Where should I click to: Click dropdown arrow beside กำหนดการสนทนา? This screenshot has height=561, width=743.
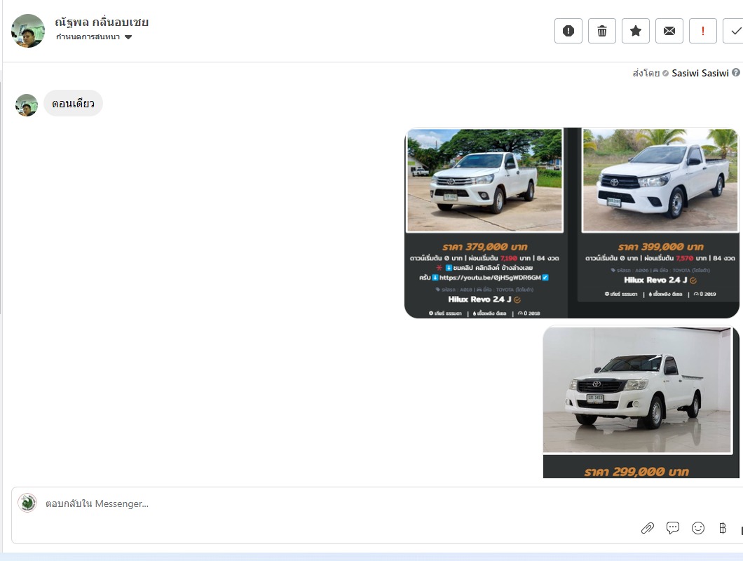(x=128, y=37)
